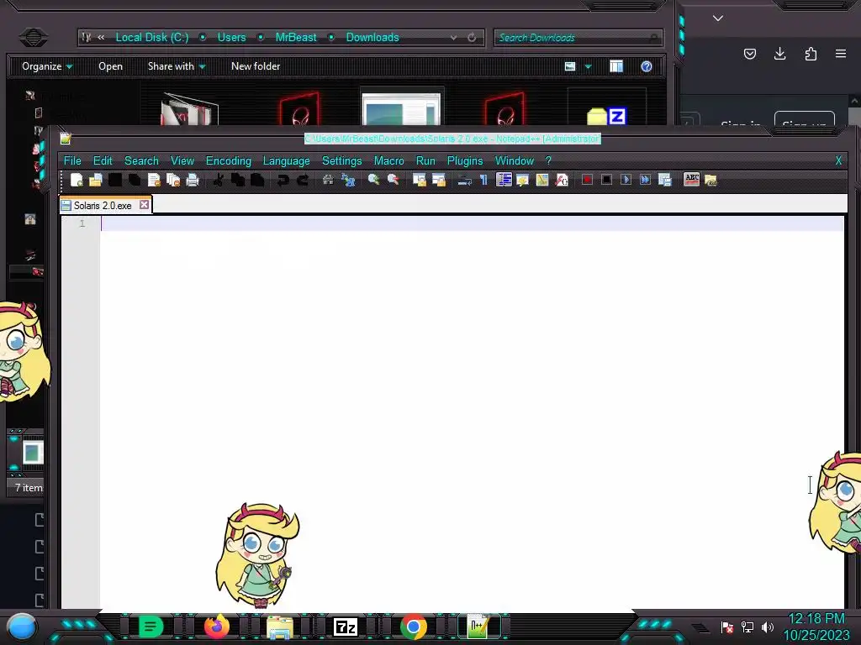Viewport: 861px width, 645px height.
Task: Open the View menu
Action: [x=182, y=160]
